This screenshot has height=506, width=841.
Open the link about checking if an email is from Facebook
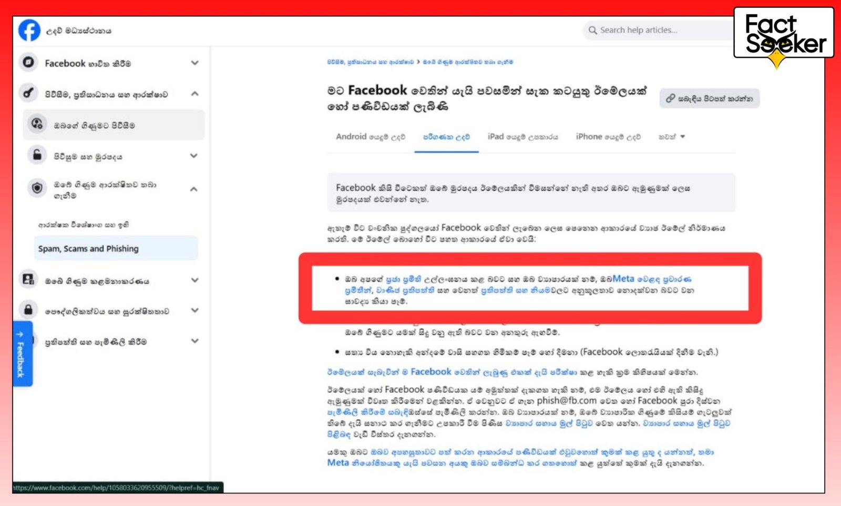click(452, 372)
